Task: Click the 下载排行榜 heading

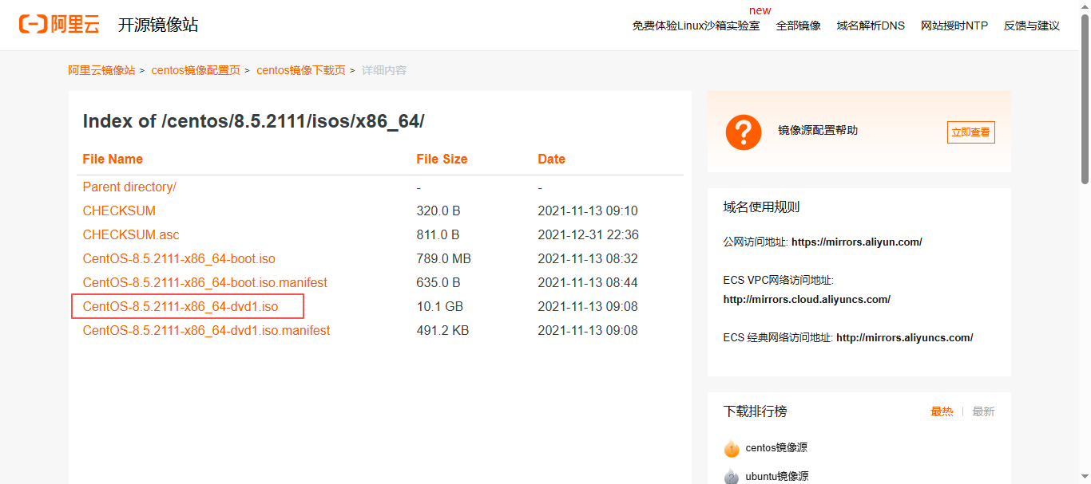Action: click(x=755, y=411)
